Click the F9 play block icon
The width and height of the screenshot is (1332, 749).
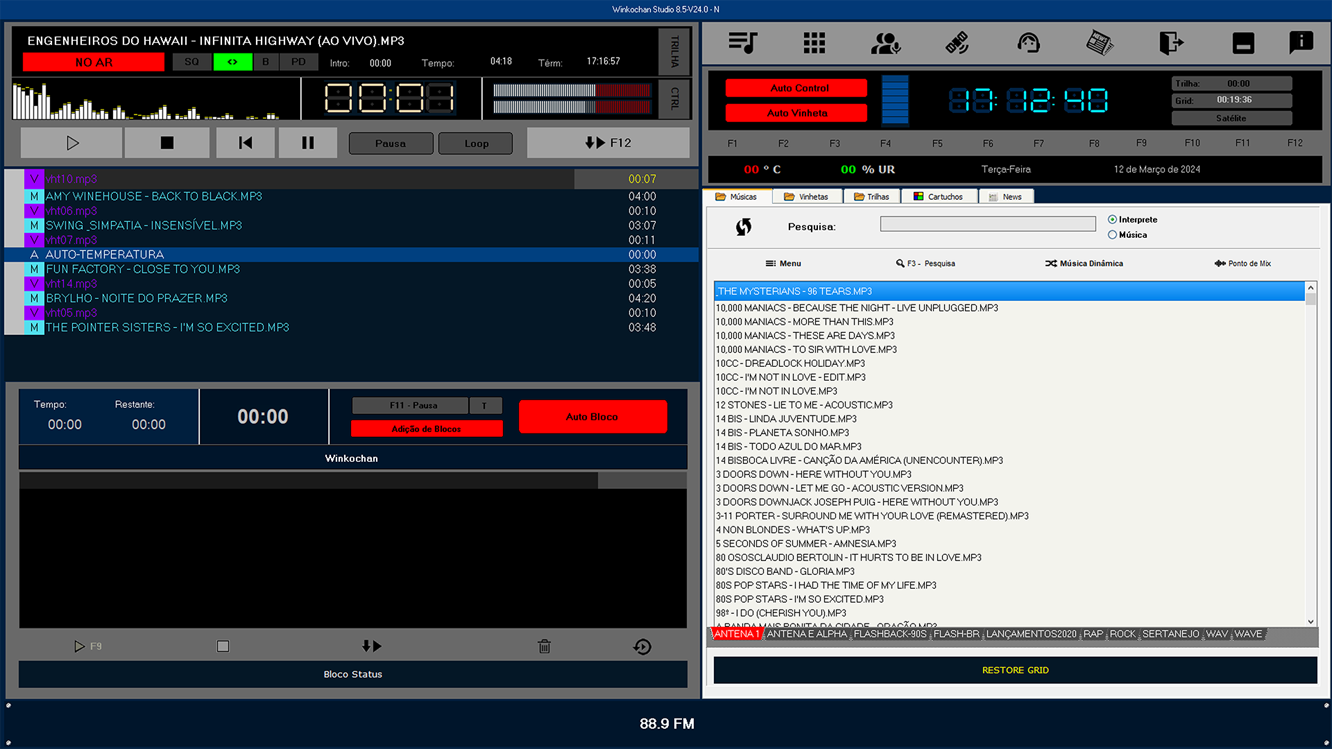87,646
